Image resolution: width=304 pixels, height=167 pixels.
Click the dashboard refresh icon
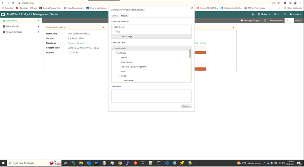(x=265, y=20)
